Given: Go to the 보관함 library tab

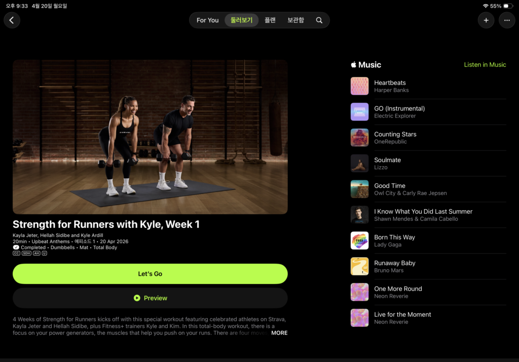Looking at the screenshot, I should coord(295,20).
